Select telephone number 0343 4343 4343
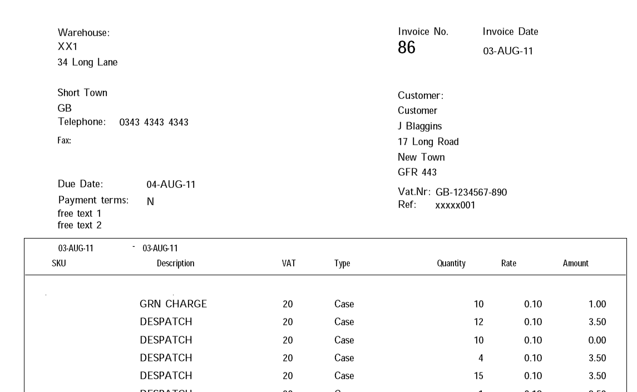Screen dimensions: 637x392 click(x=154, y=122)
